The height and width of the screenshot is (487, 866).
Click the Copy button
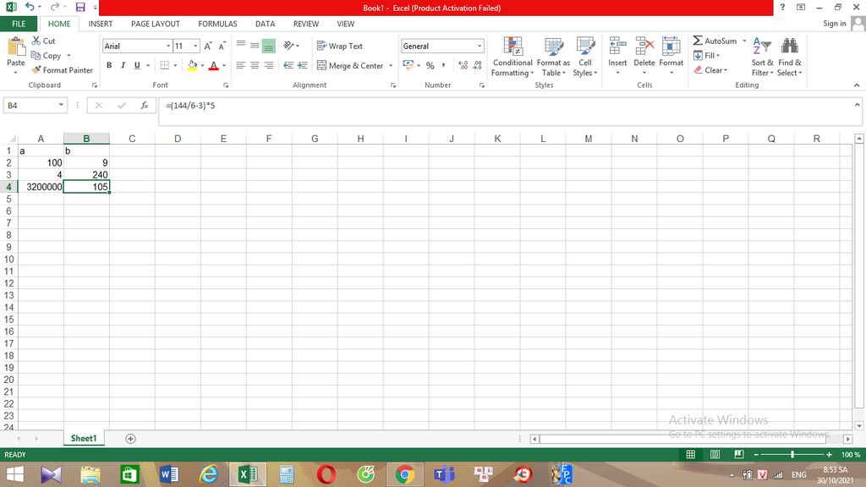pyautogui.click(x=47, y=56)
